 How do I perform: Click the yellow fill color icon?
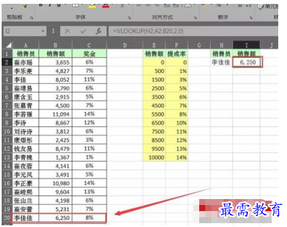pos(92,5)
